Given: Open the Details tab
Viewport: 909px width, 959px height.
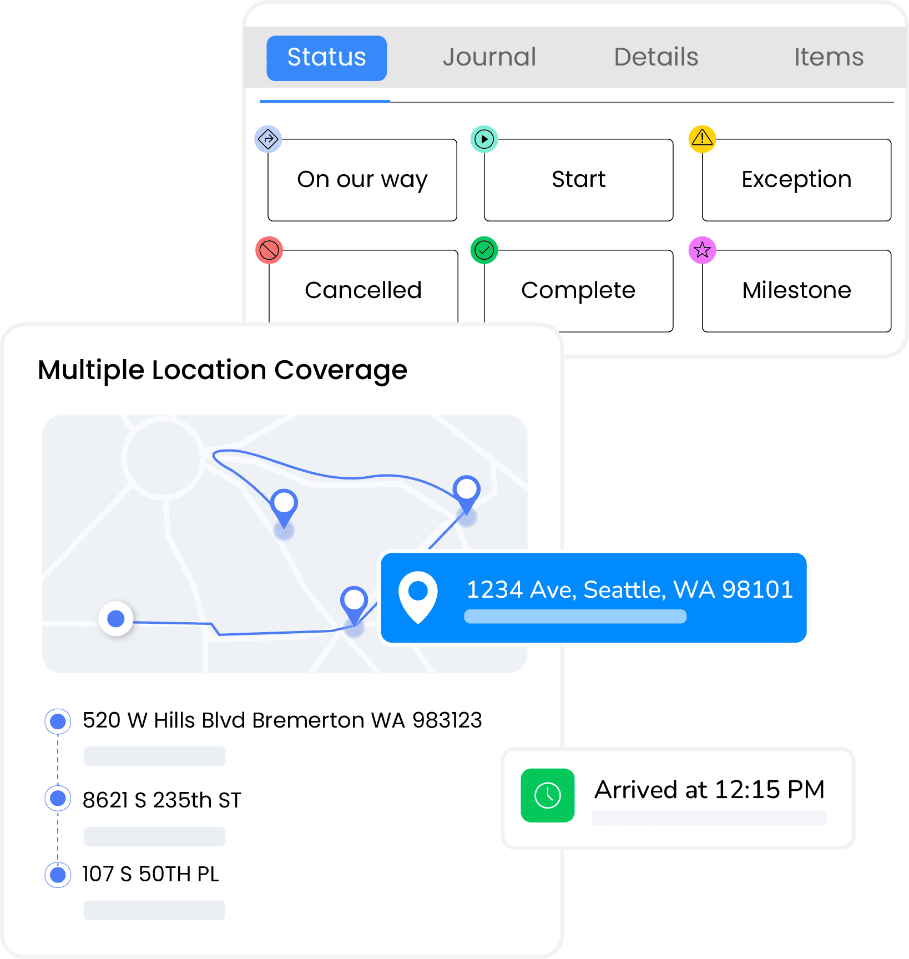Looking at the screenshot, I should click(656, 57).
